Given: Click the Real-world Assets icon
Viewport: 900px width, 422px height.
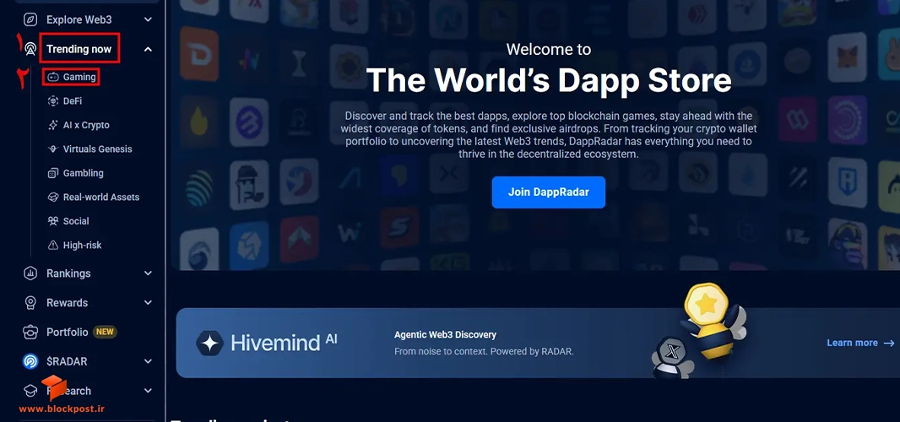Looking at the screenshot, I should tap(53, 197).
